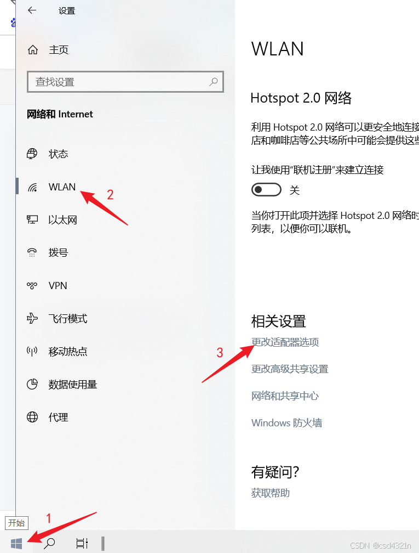Open the 拨号 dial-up icon
This screenshot has width=419, height=553.
click(32, 252)
